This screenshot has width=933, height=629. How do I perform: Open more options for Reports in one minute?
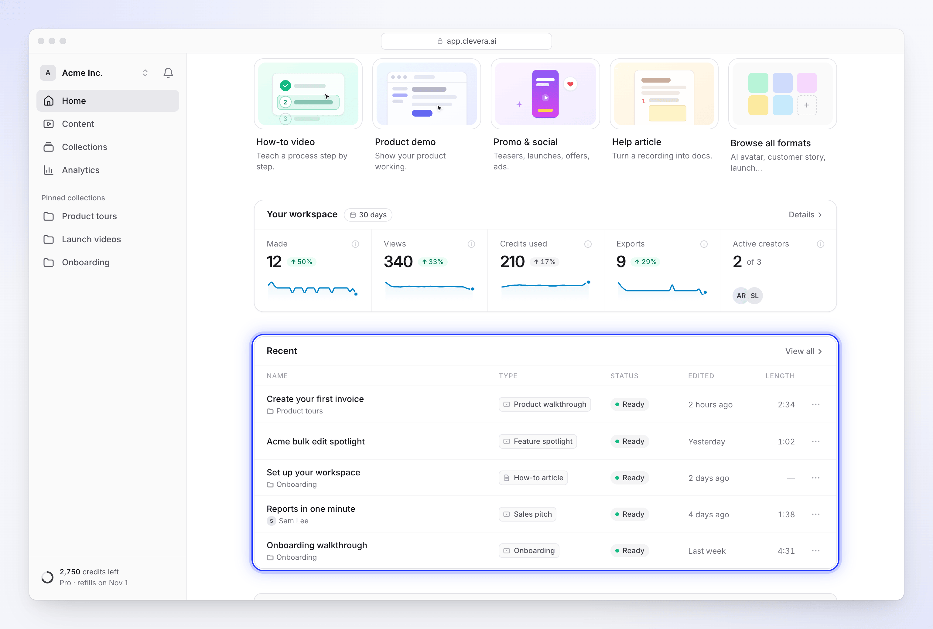point(815,514)
